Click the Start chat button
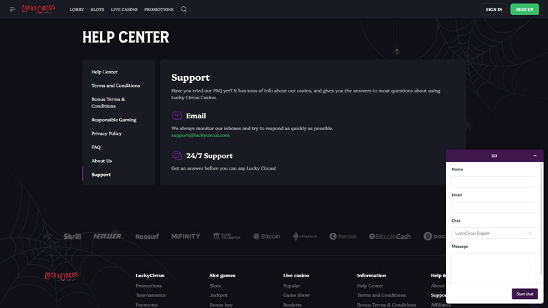Viewport: 548px width, 308px height. pos(525,294)
